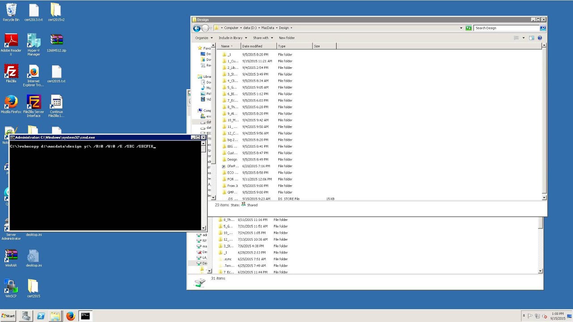Click the Back arrow in Design window

point(197,28)
